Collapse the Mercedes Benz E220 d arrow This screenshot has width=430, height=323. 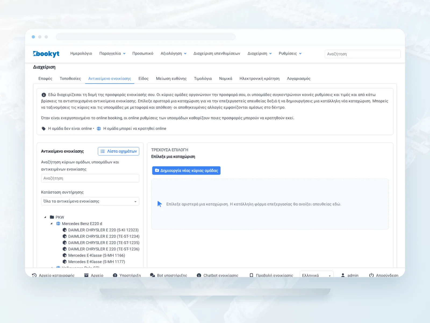[x=52, y=224]
